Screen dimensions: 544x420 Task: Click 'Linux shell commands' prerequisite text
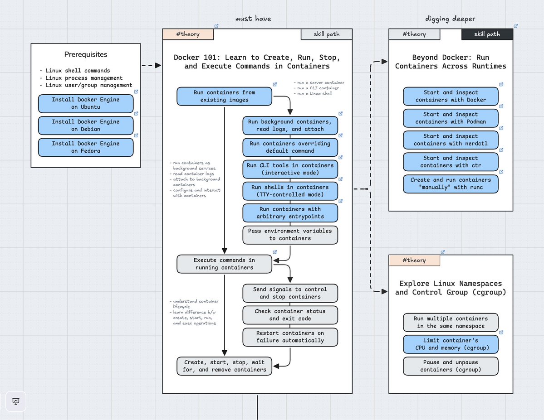point(78,70)
